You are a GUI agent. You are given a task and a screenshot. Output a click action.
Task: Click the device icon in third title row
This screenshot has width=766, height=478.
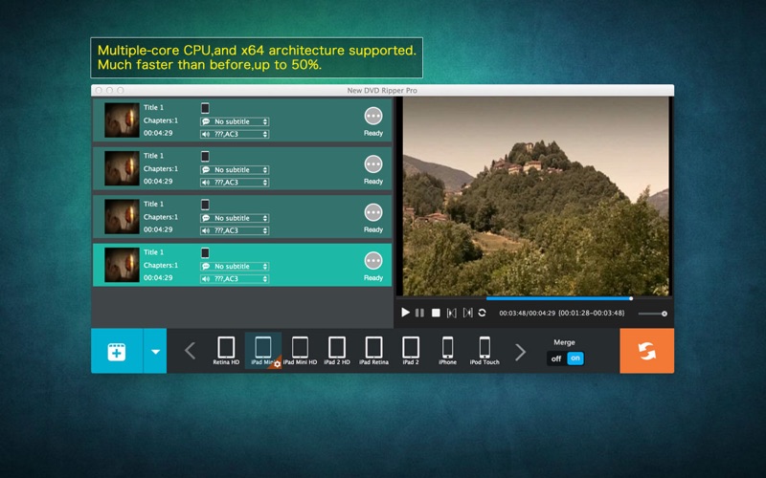coord(205,205)
